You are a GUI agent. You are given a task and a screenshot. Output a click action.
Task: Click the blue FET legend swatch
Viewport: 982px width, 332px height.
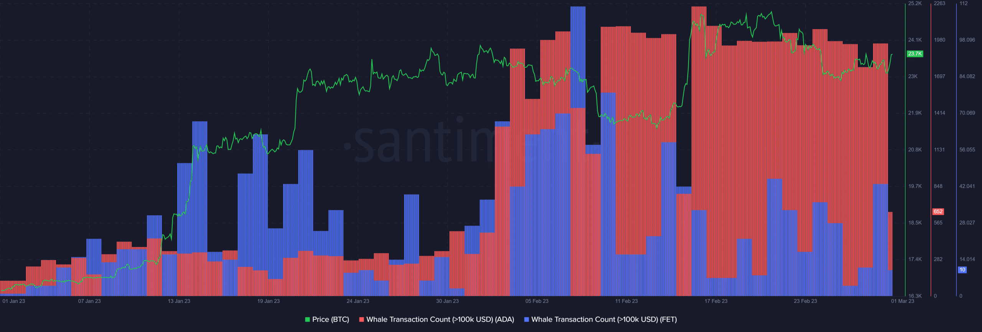(527, 319)
